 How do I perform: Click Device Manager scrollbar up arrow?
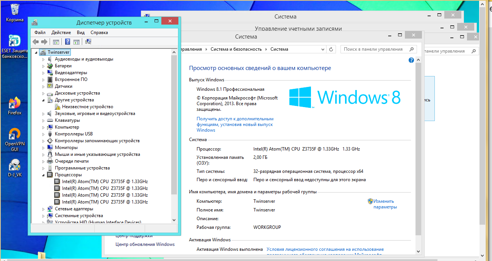[x=174, y=52]
